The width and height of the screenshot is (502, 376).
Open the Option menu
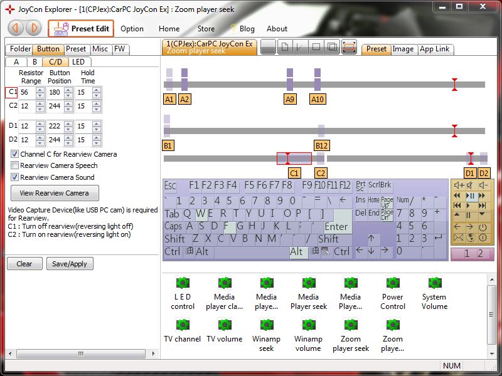(132, 29)
